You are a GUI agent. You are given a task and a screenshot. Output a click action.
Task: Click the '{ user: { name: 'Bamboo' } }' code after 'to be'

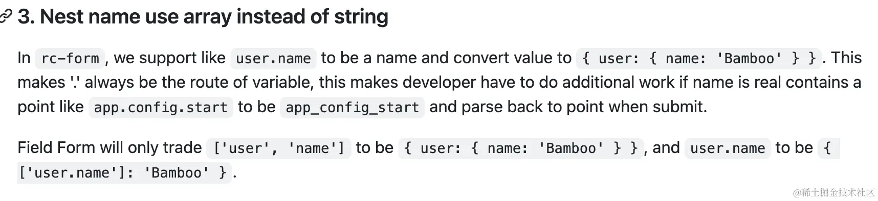(521, 148)
